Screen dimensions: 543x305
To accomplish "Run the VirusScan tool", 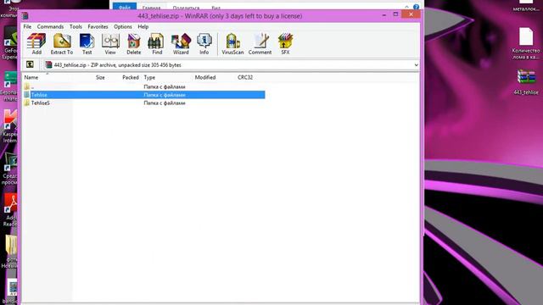I will pyautogui.click(x=232, y=44).
